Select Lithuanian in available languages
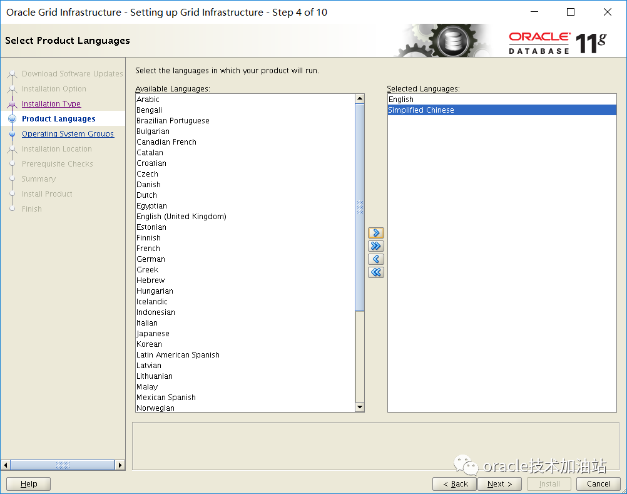Viewport: 627px width, 494px height. [245, 376]
